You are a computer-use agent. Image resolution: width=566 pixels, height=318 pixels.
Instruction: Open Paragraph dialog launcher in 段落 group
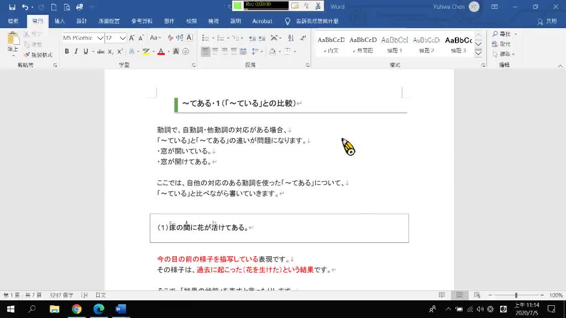307,65
